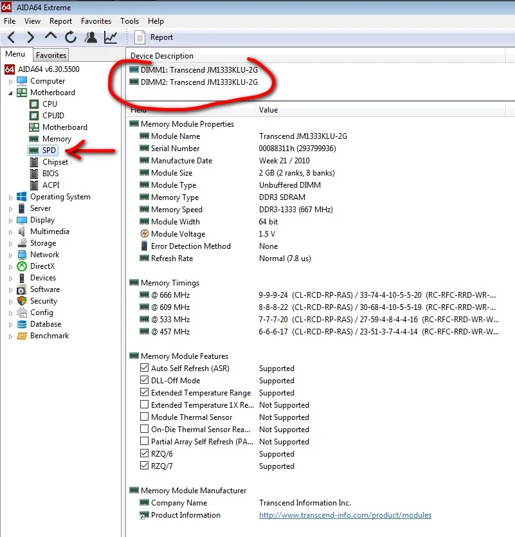
Task: Toggle the RZQ/7 checkbox
Action: (x=144, y=466)
